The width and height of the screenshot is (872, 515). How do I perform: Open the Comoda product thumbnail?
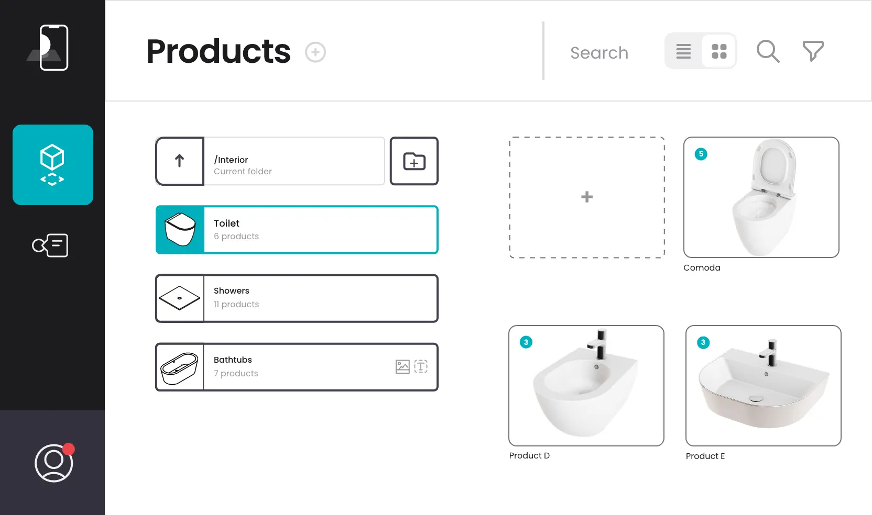(761, 197)
